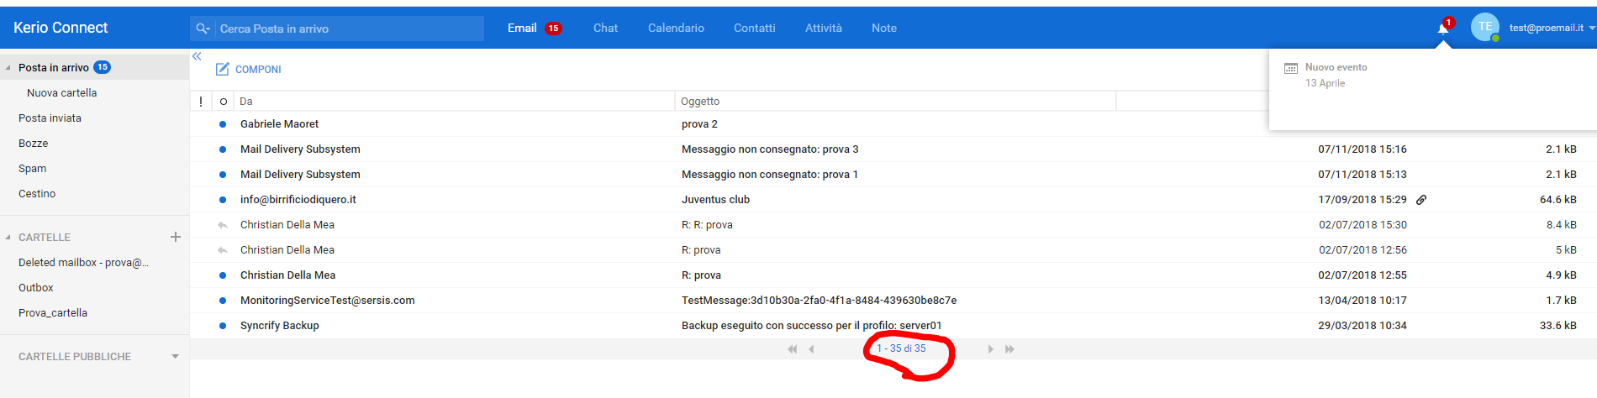Viewport: 1597px width, 398px height.
Task: Expand the Cartelle Pubbliche dropdown arrow
Action: point(176,357)
